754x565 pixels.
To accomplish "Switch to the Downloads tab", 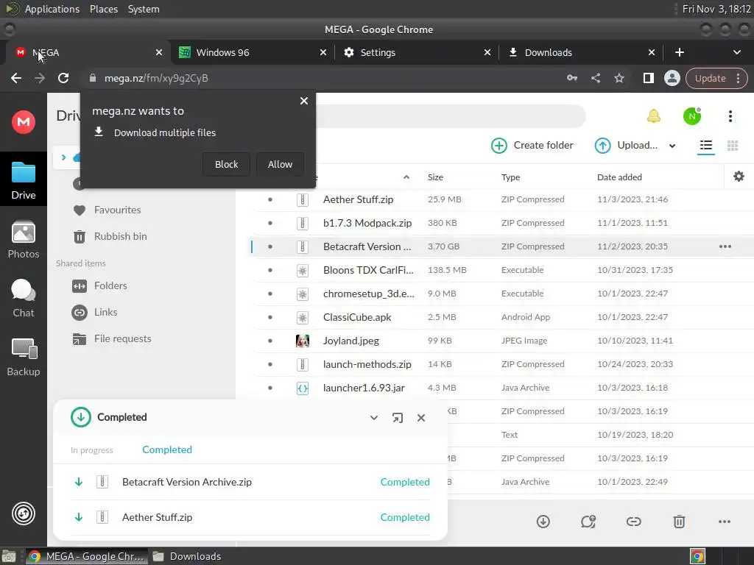I will [x=581, y=52].
